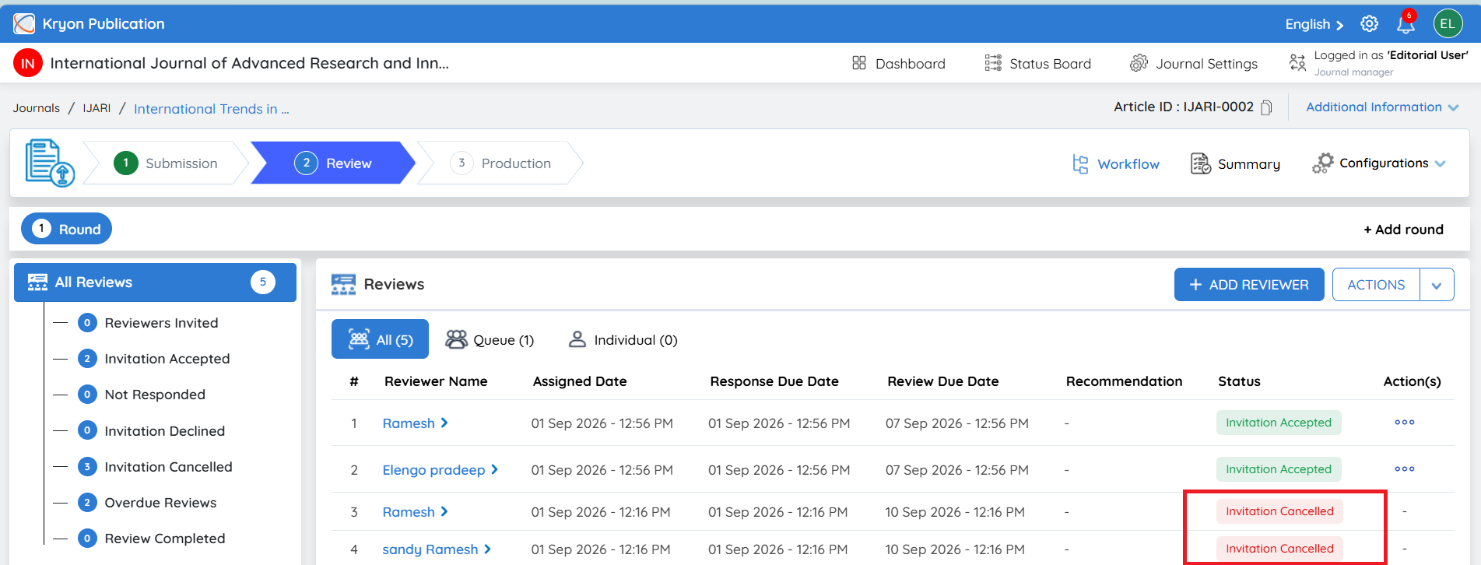Click the document upload icon beside Submission
This screenshot has height=565, width=1481.
[50, 163]
